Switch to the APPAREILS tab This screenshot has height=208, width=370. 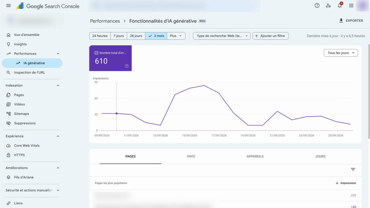255,156
